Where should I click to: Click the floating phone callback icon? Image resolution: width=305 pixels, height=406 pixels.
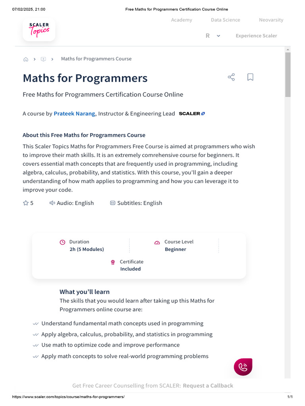pyautogui.click(x=243, y=367)
